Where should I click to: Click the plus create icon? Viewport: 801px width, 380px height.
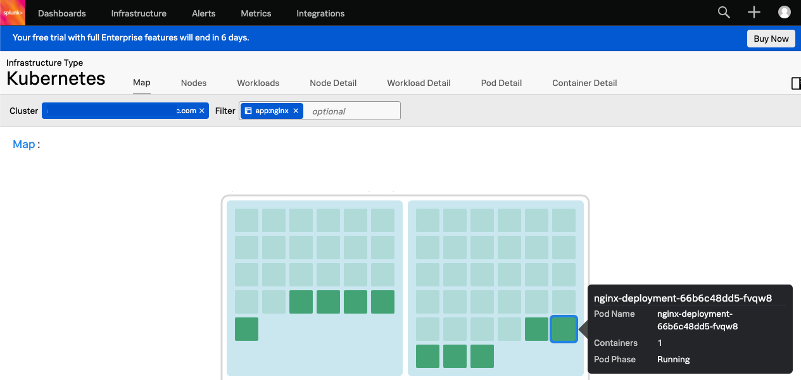pos(754,13)
